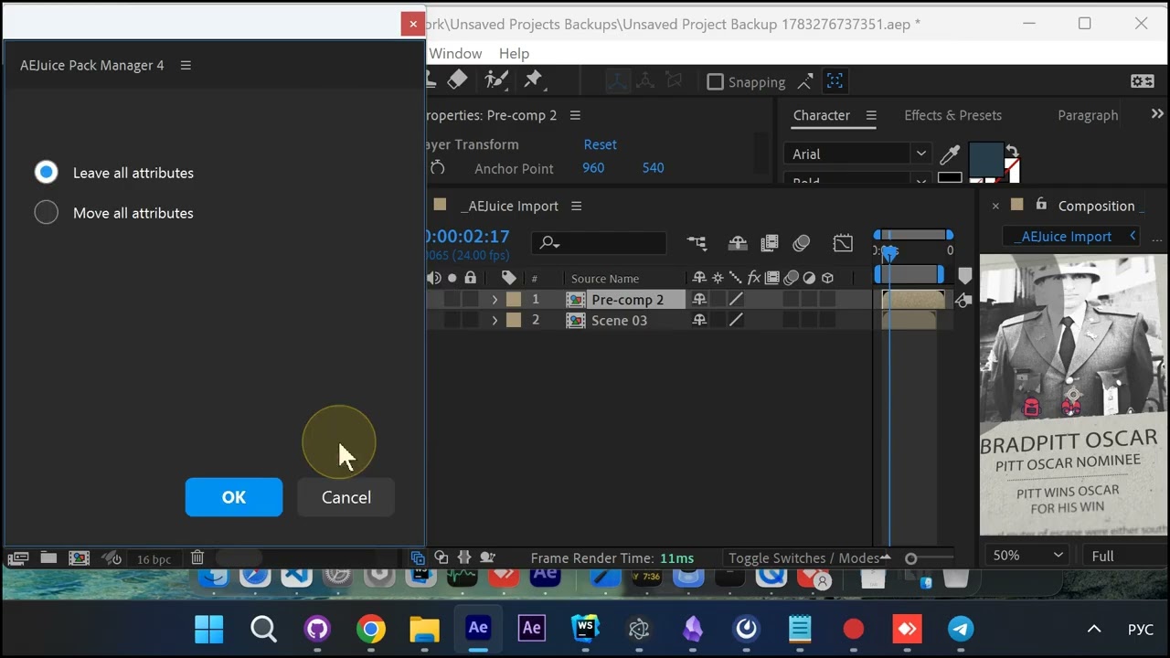Close the Composition viewer tab
Image resolution: width=1170 pixels, height=658 pixels.
[995, 206]
